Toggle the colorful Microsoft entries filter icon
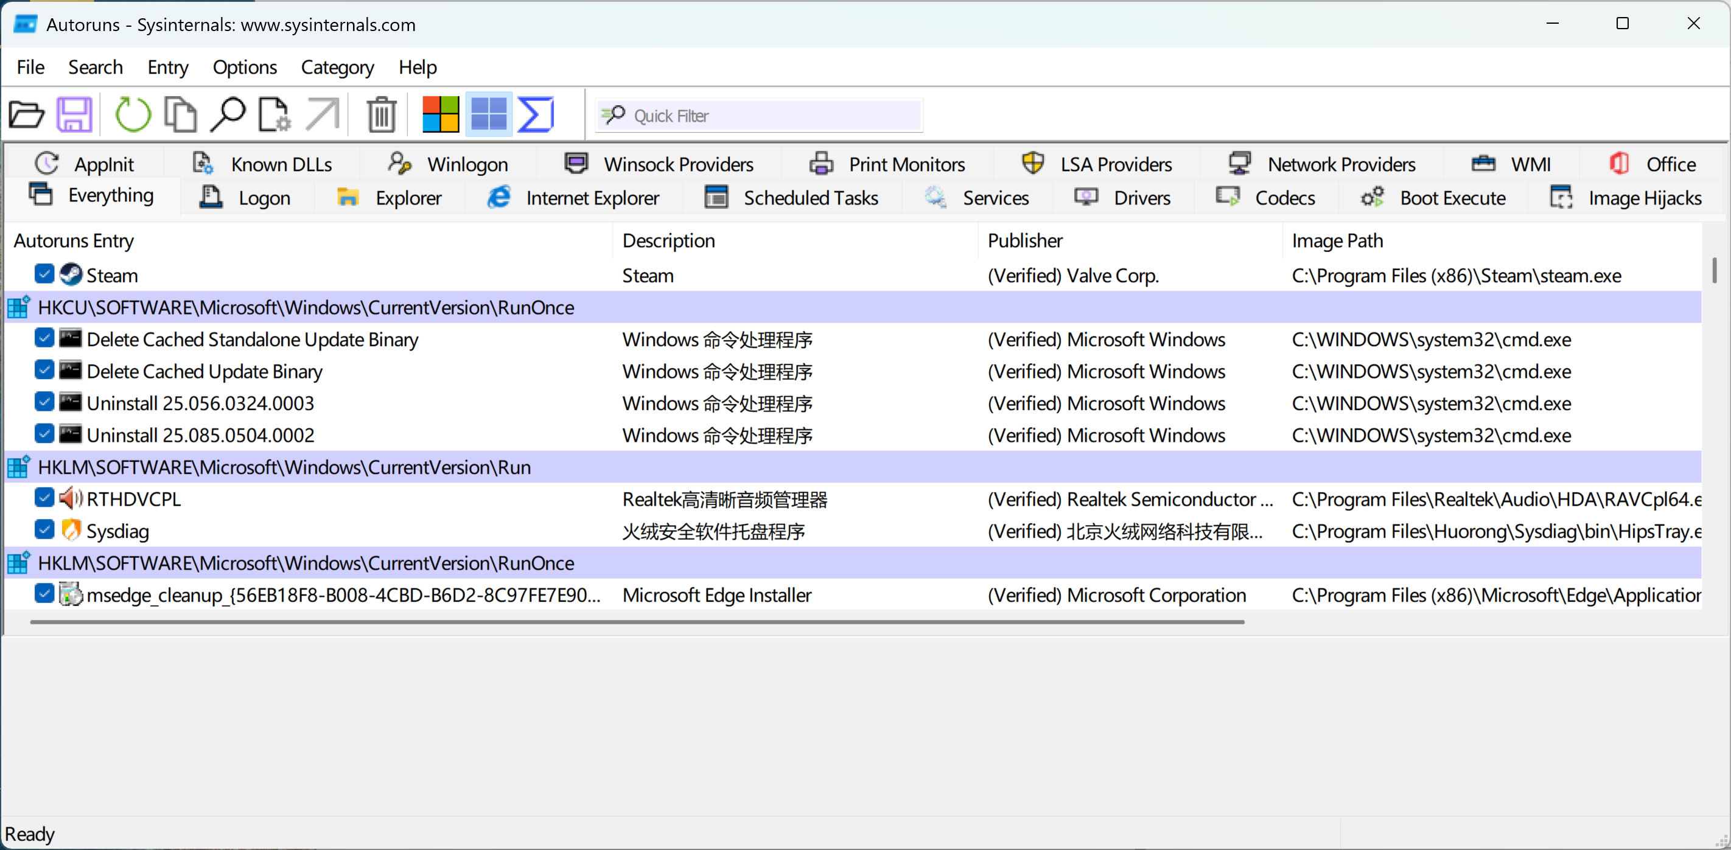Screen dimensions: 1731x850 pyautogui.click(x=441, y=115)
